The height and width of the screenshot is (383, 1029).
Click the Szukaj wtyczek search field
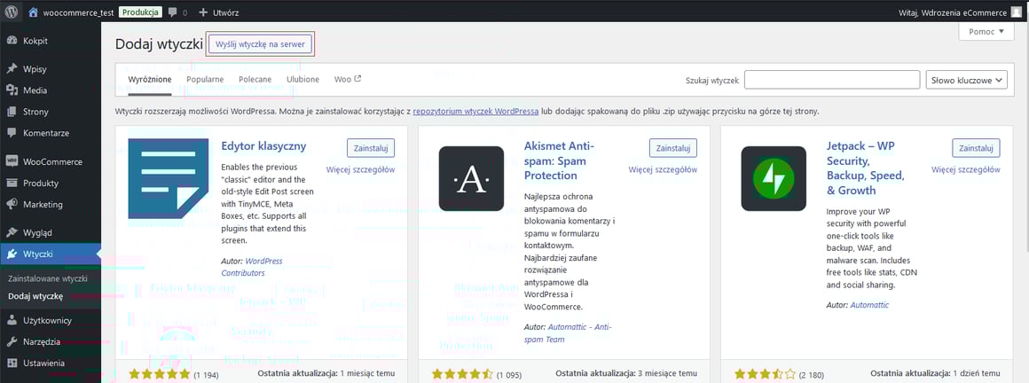coord(831,80)
